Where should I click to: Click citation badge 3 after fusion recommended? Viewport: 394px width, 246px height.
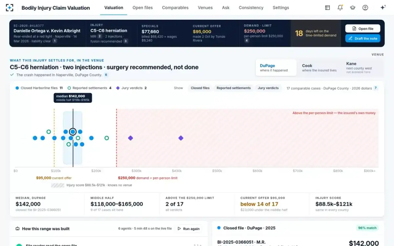click(x=125, y=41)
